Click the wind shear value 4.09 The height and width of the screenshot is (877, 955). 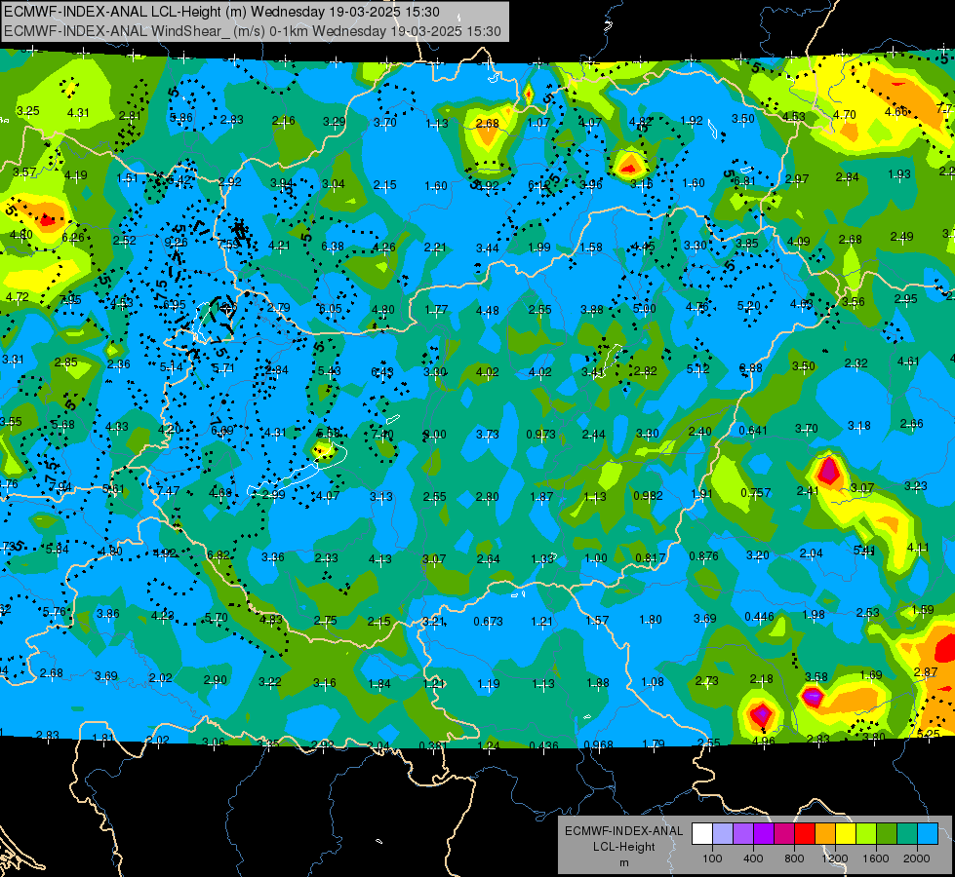click(798, 241)
